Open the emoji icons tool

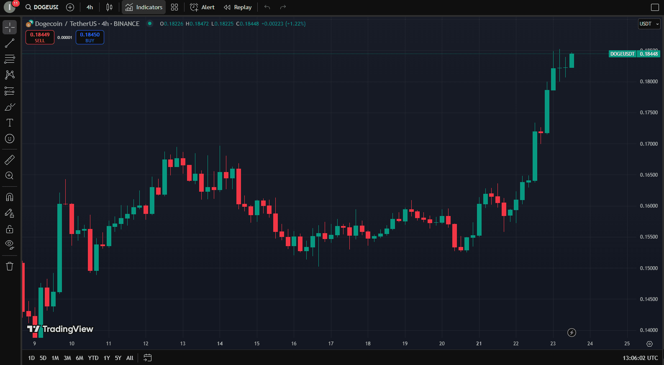pyautogui.click(x=10, y=139)
